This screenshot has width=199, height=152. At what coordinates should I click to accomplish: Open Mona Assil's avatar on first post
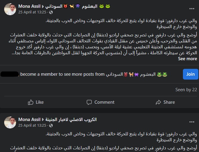[x=10, y=9]
